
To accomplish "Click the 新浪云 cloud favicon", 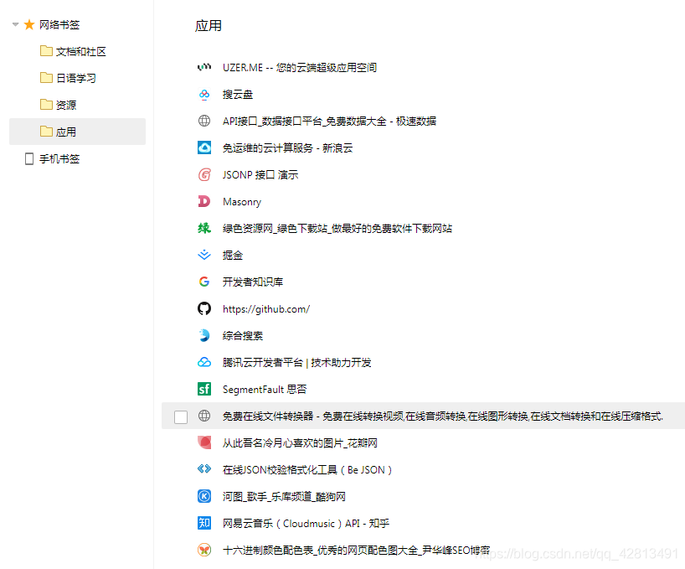I will pyautogui.click(x=204, y=147).
